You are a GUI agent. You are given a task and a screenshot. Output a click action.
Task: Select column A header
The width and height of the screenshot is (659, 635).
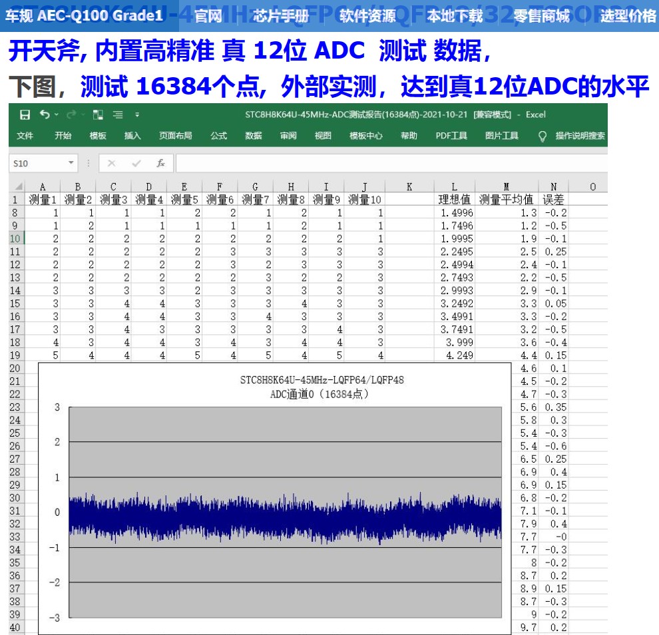tap(43, 186)
